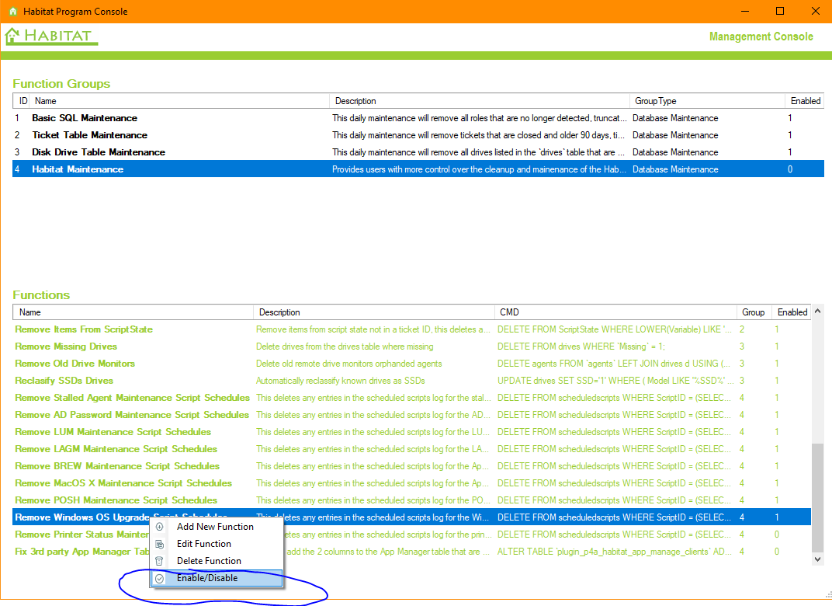Click the Edit Function pencil icon
832x606 pixels.
pyautogui.click(x=160, y=544)
